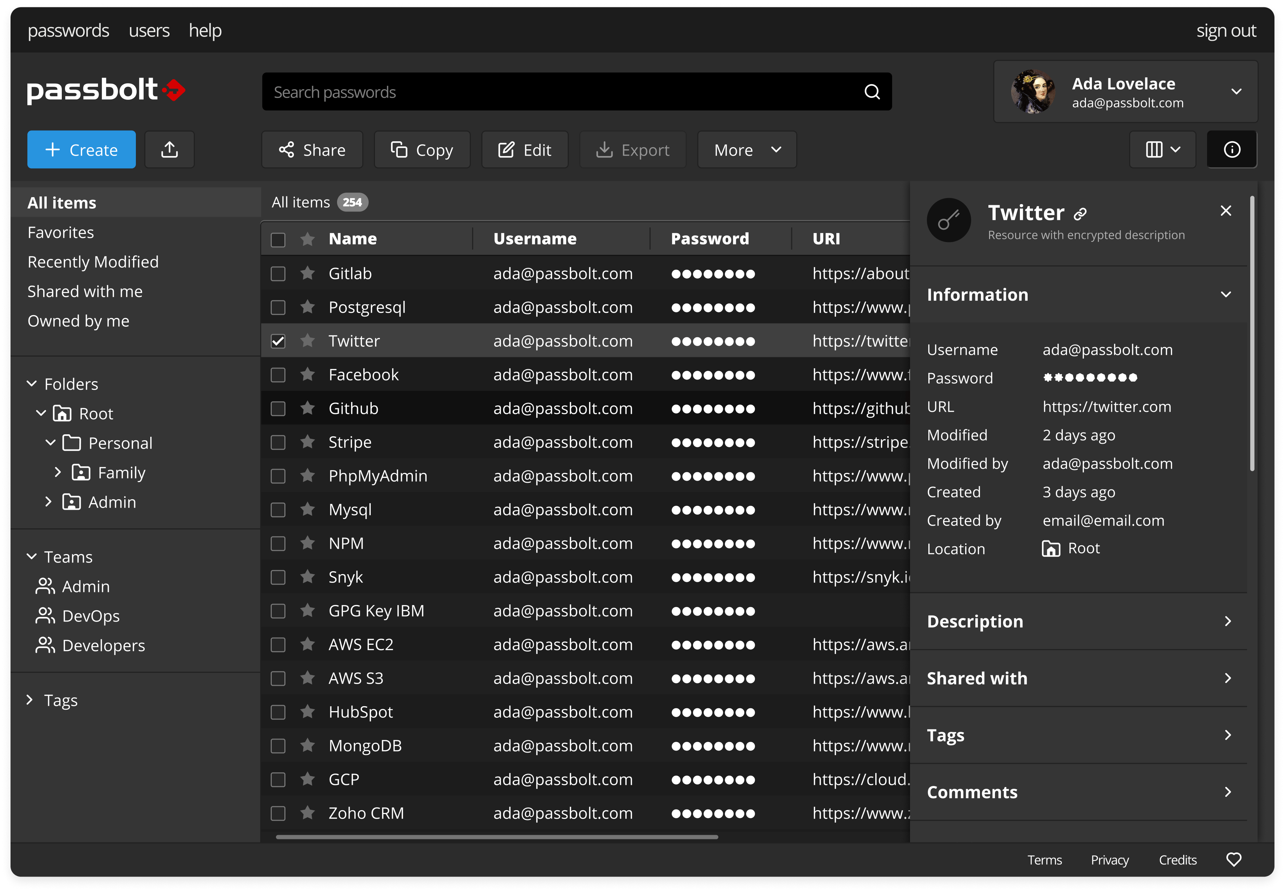Click the import/upload icon next to Create
The image size is (1285, 891).
(169, 149)
